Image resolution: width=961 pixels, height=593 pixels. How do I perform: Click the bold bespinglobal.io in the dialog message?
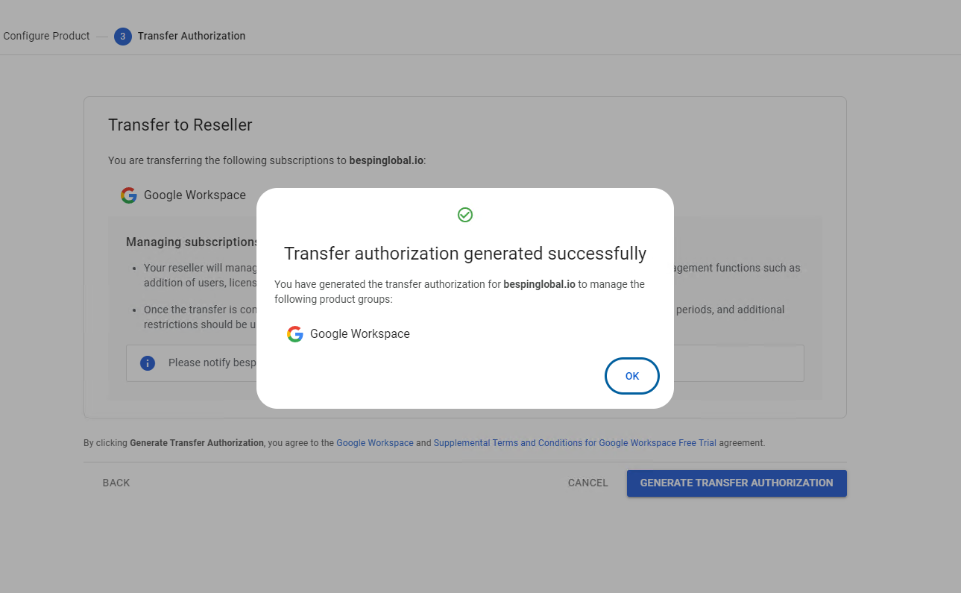[x=539, y=284]
